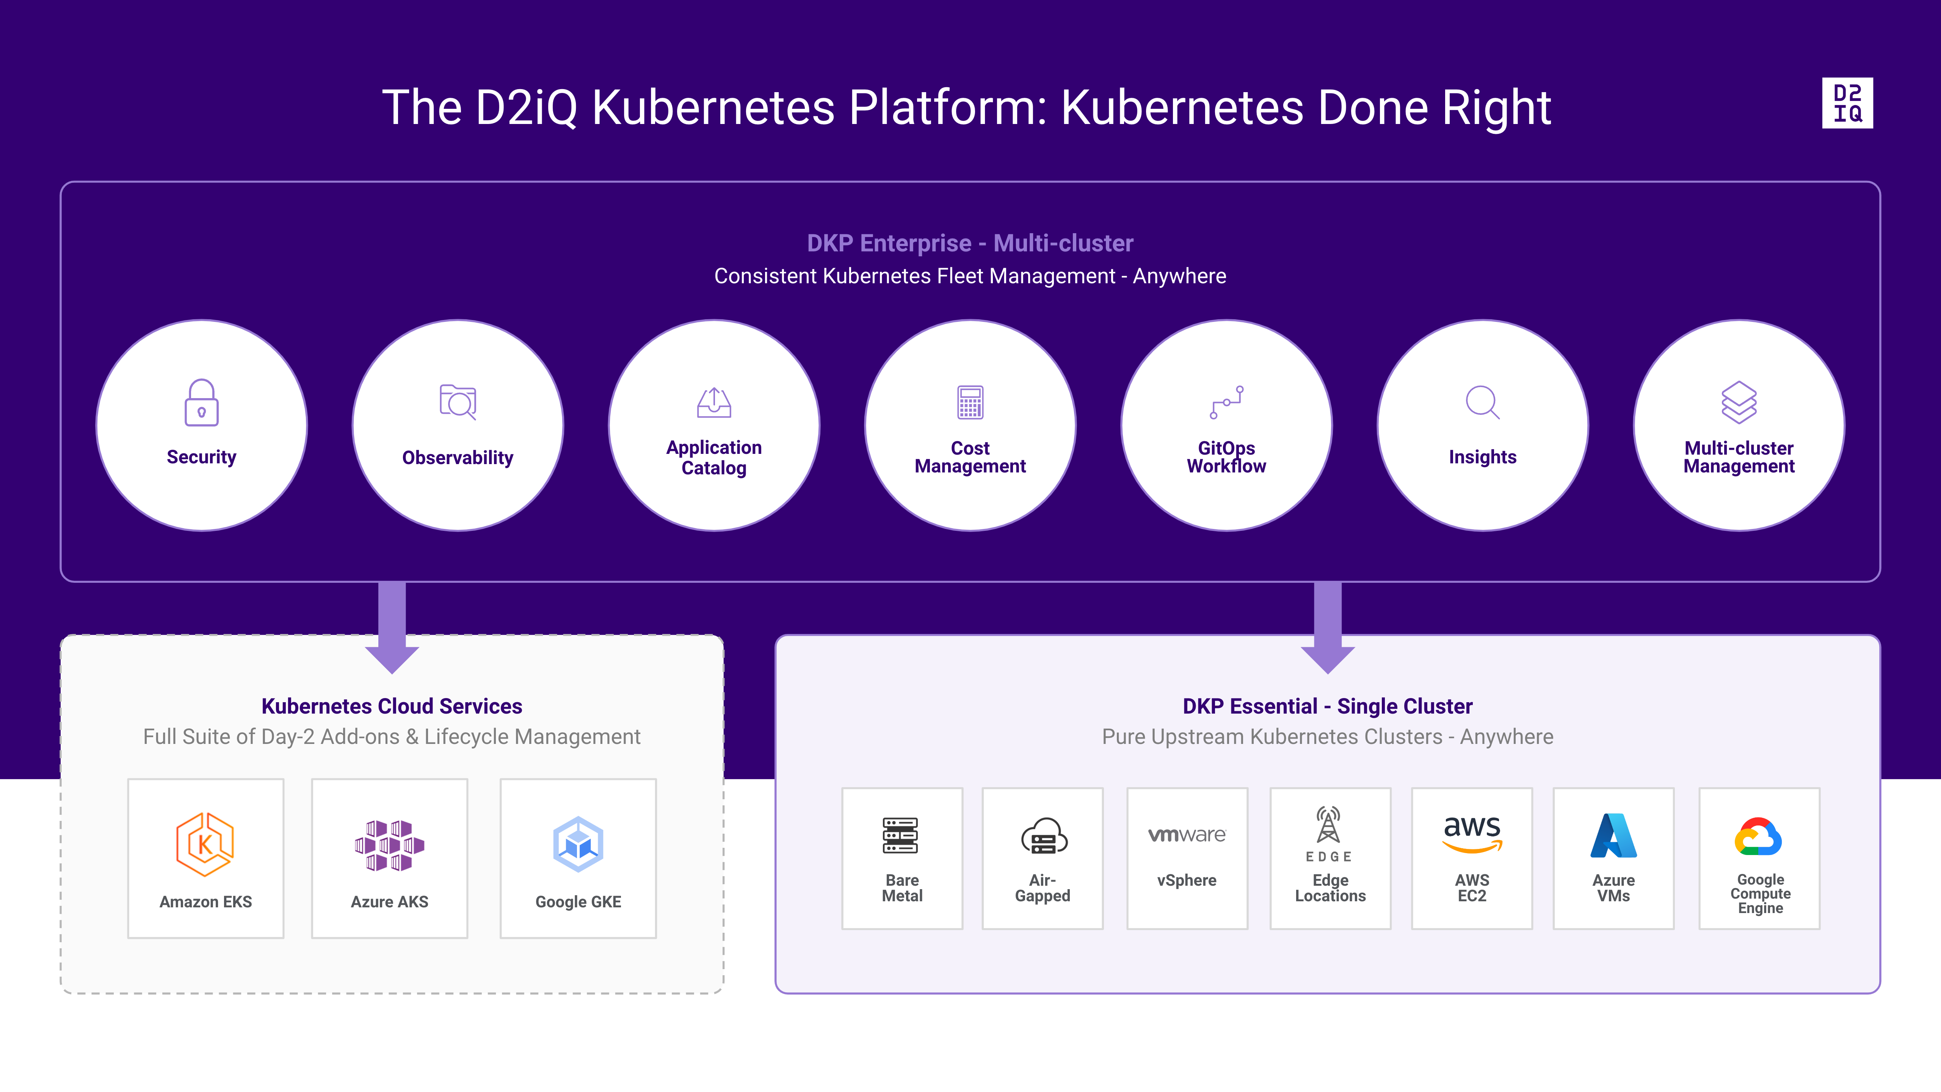Select the Multi-cluster Management label
Image resolution: width=1941 pixels, height=1092 pixels.
coord(1738,457)
